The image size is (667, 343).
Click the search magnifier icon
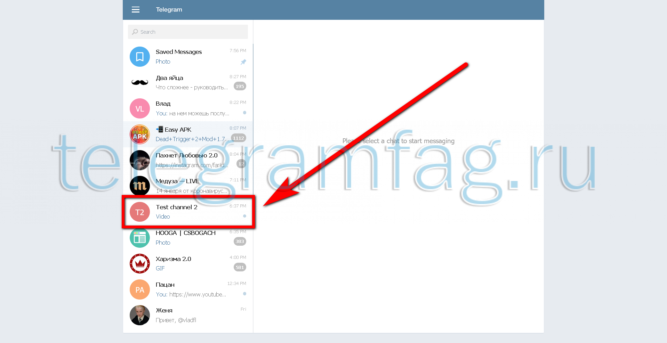pyautogui.click(x=135, y=32)
